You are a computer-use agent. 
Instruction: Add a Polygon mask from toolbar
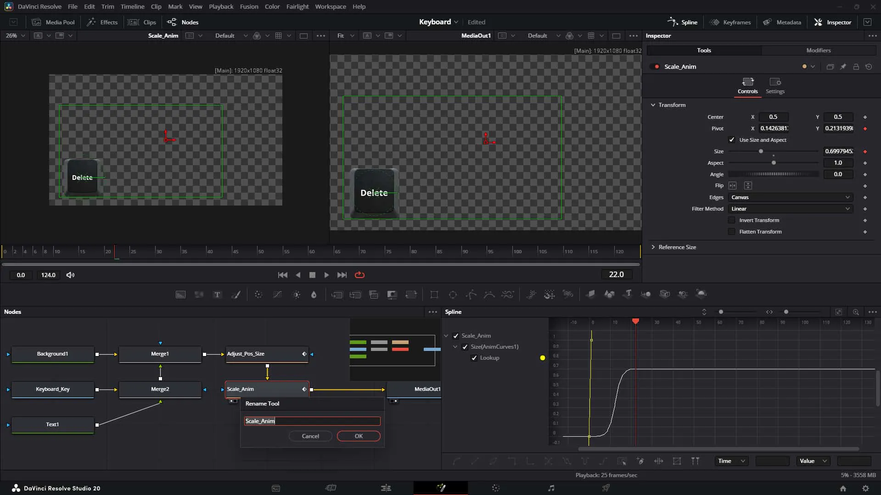471,295
